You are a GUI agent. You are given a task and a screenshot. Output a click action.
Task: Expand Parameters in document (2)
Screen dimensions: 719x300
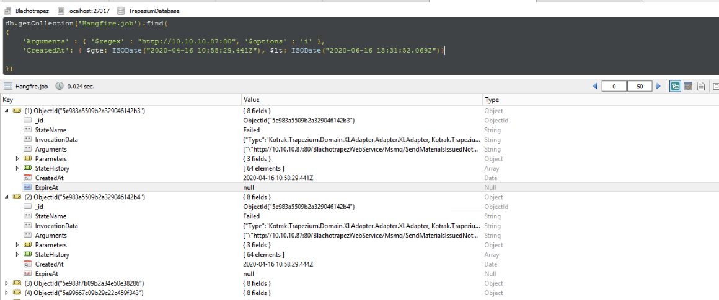(x=17, y=245)
